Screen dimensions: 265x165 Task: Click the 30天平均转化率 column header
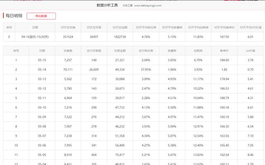point(146,27)
